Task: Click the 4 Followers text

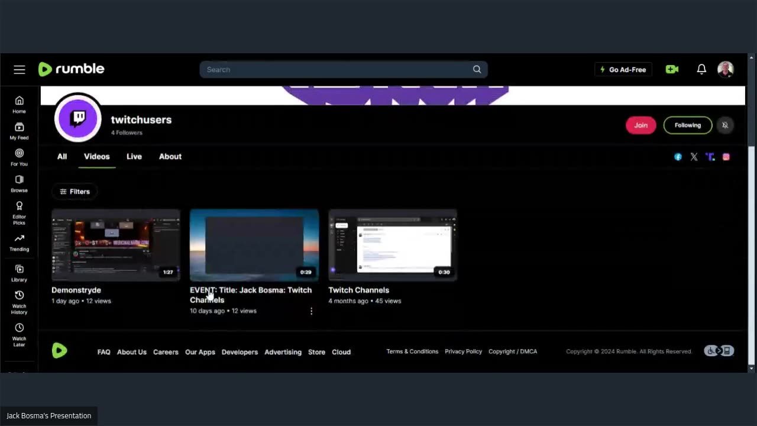Action: (x=127, y=133)
